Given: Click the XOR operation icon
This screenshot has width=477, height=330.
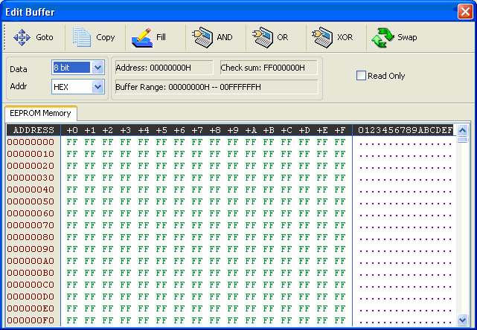Looking at the screenshot, I should point(321,37).
